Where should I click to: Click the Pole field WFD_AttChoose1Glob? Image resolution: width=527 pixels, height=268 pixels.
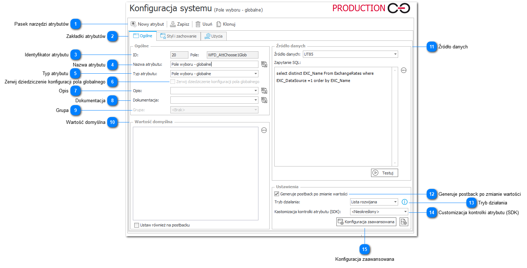pos(232,55)
